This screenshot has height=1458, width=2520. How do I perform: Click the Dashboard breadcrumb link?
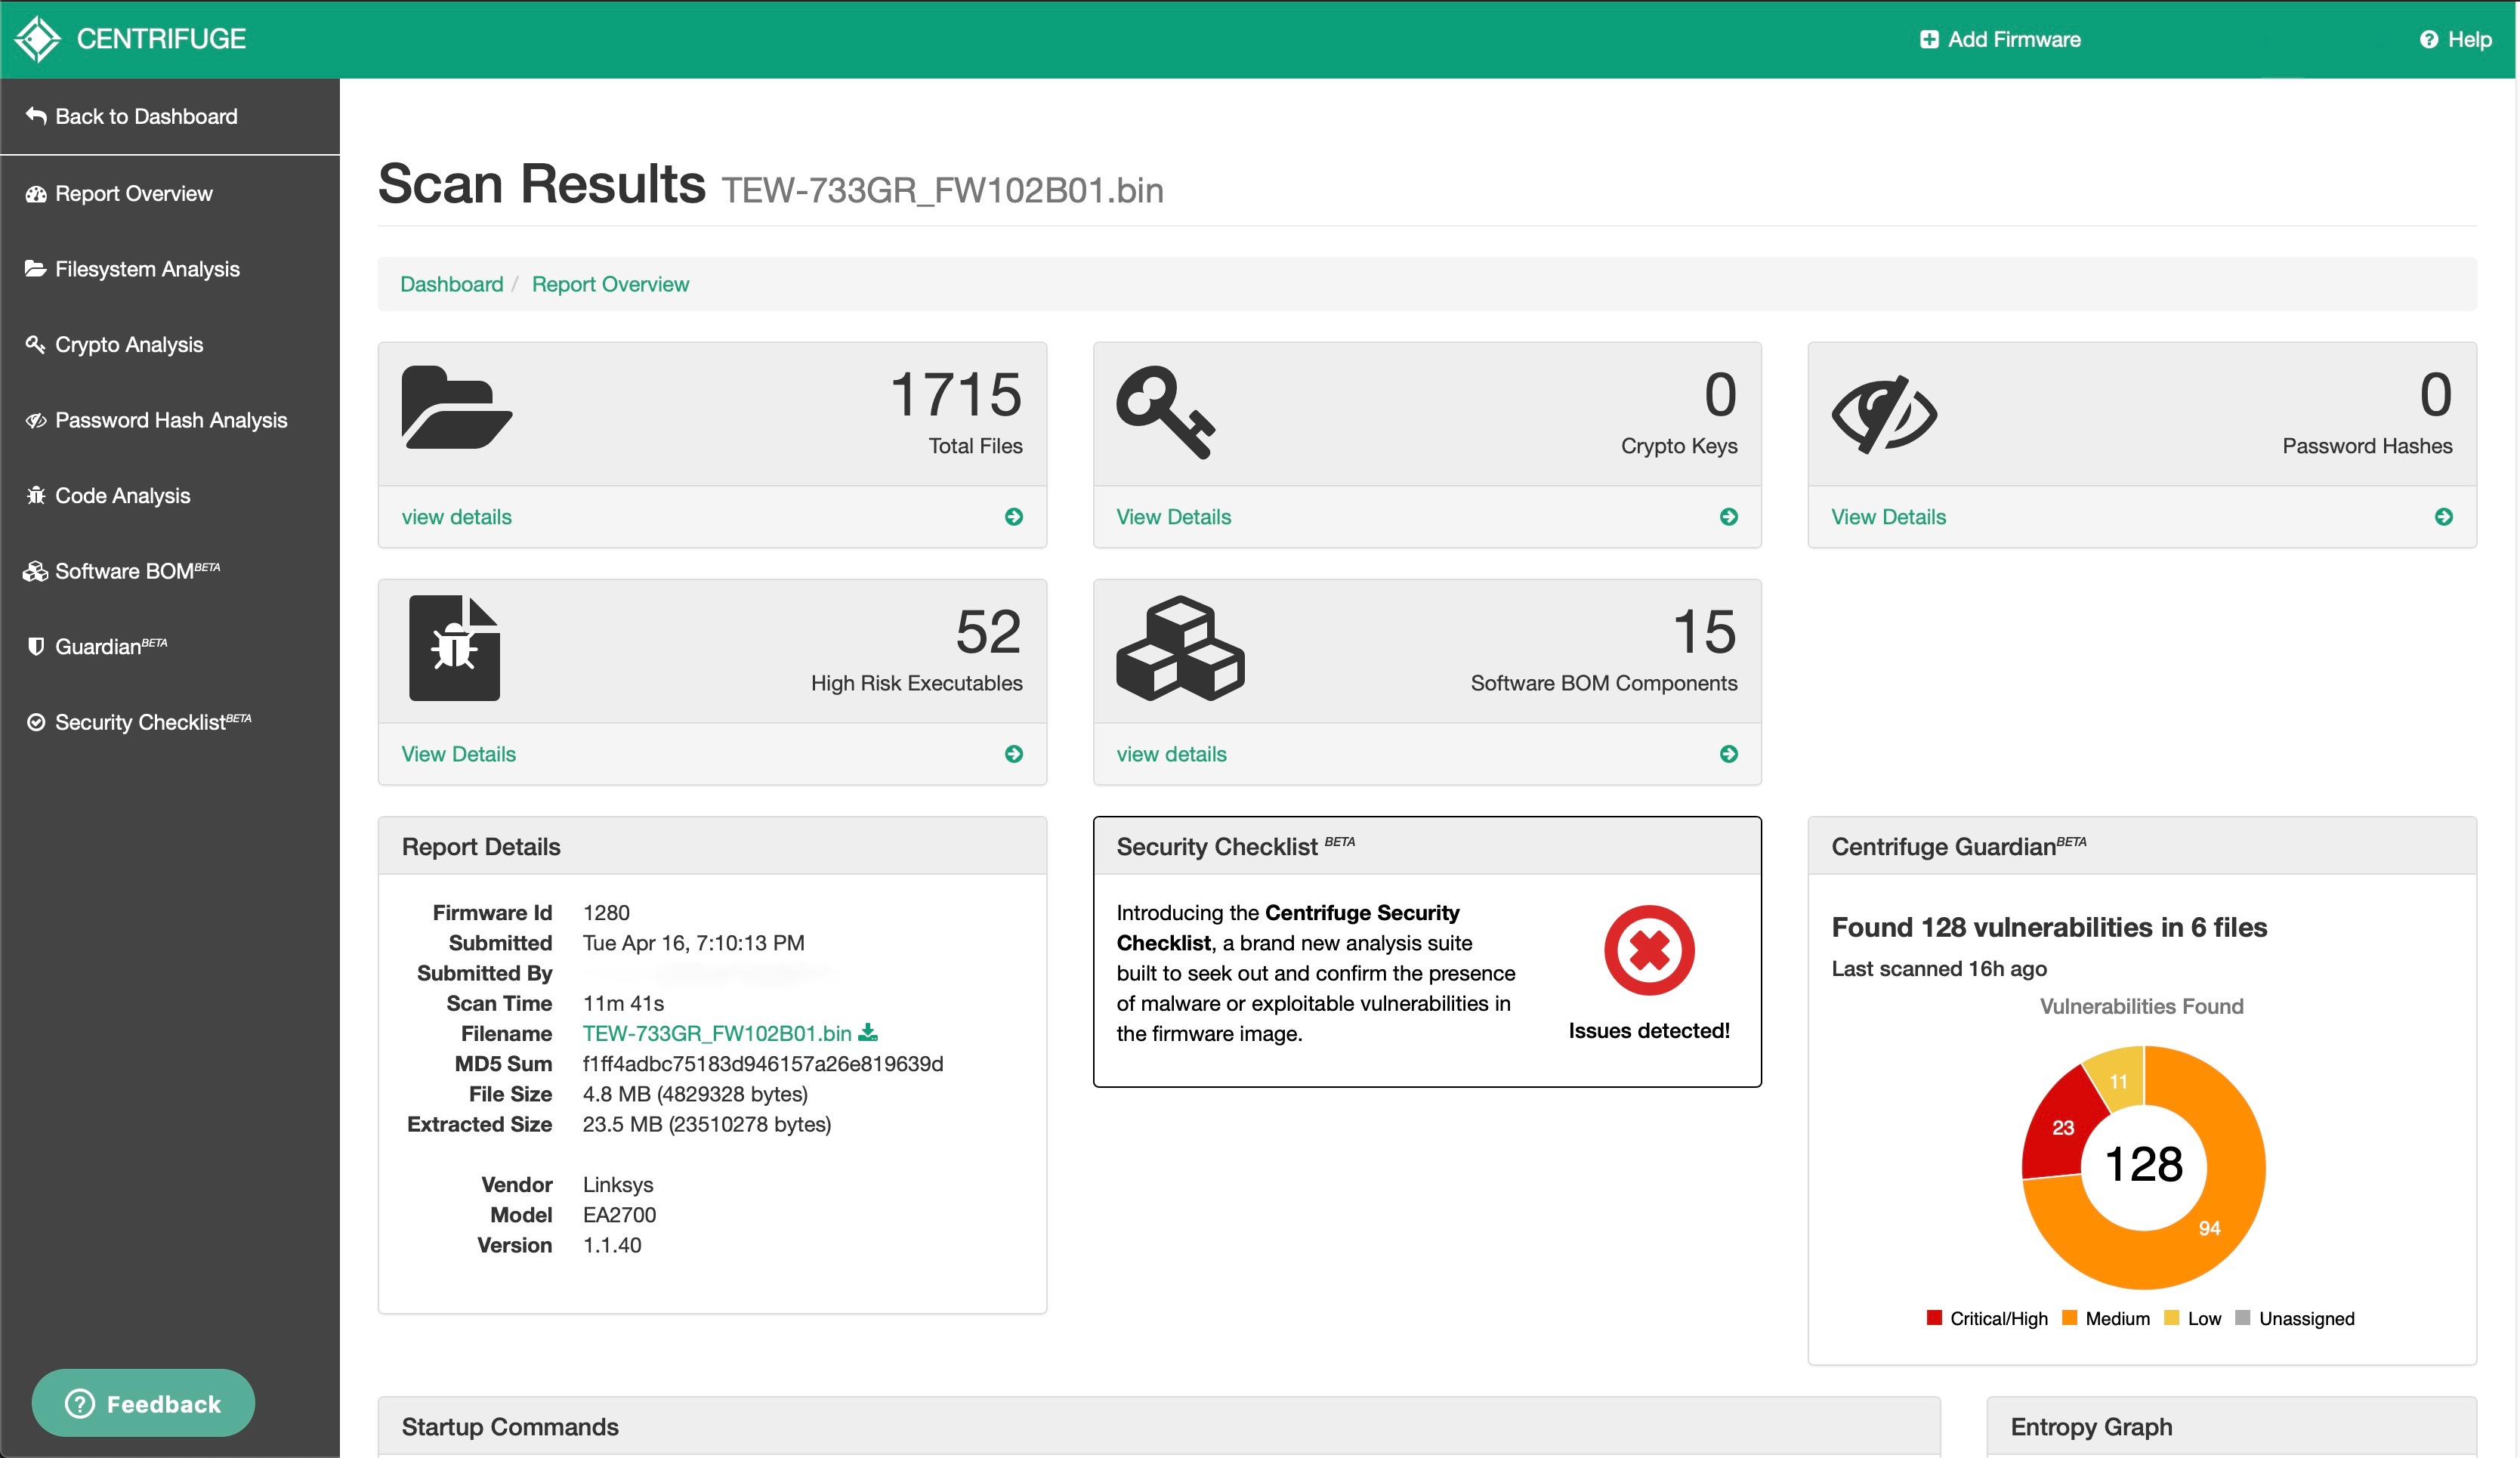tap(451, 284)
